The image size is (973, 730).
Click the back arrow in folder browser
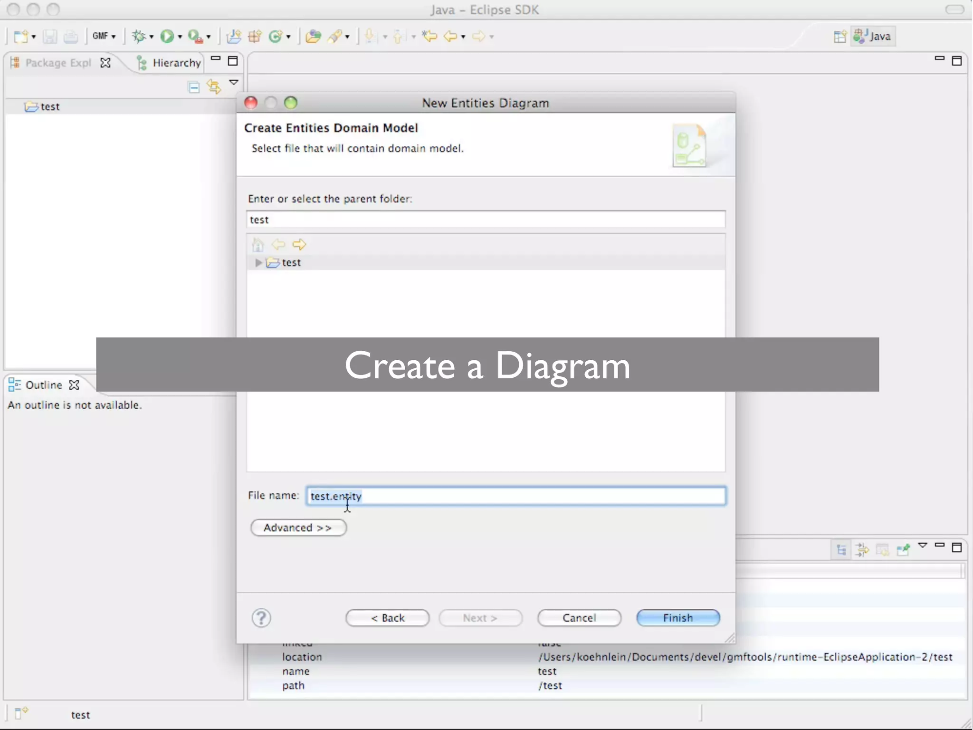tap(278, 245)
